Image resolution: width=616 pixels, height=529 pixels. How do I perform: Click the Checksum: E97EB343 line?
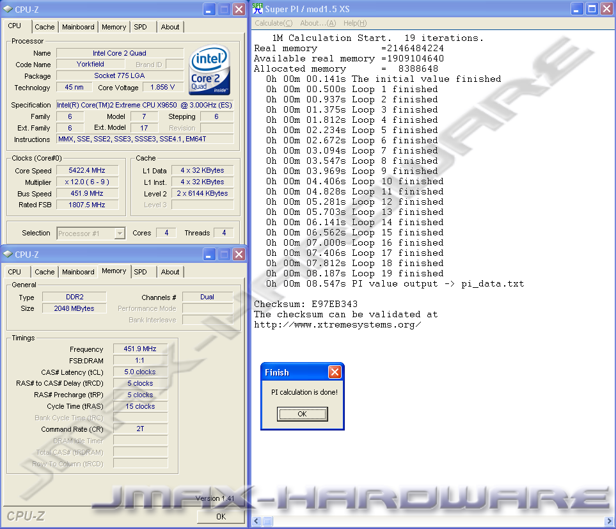[306, 304]
